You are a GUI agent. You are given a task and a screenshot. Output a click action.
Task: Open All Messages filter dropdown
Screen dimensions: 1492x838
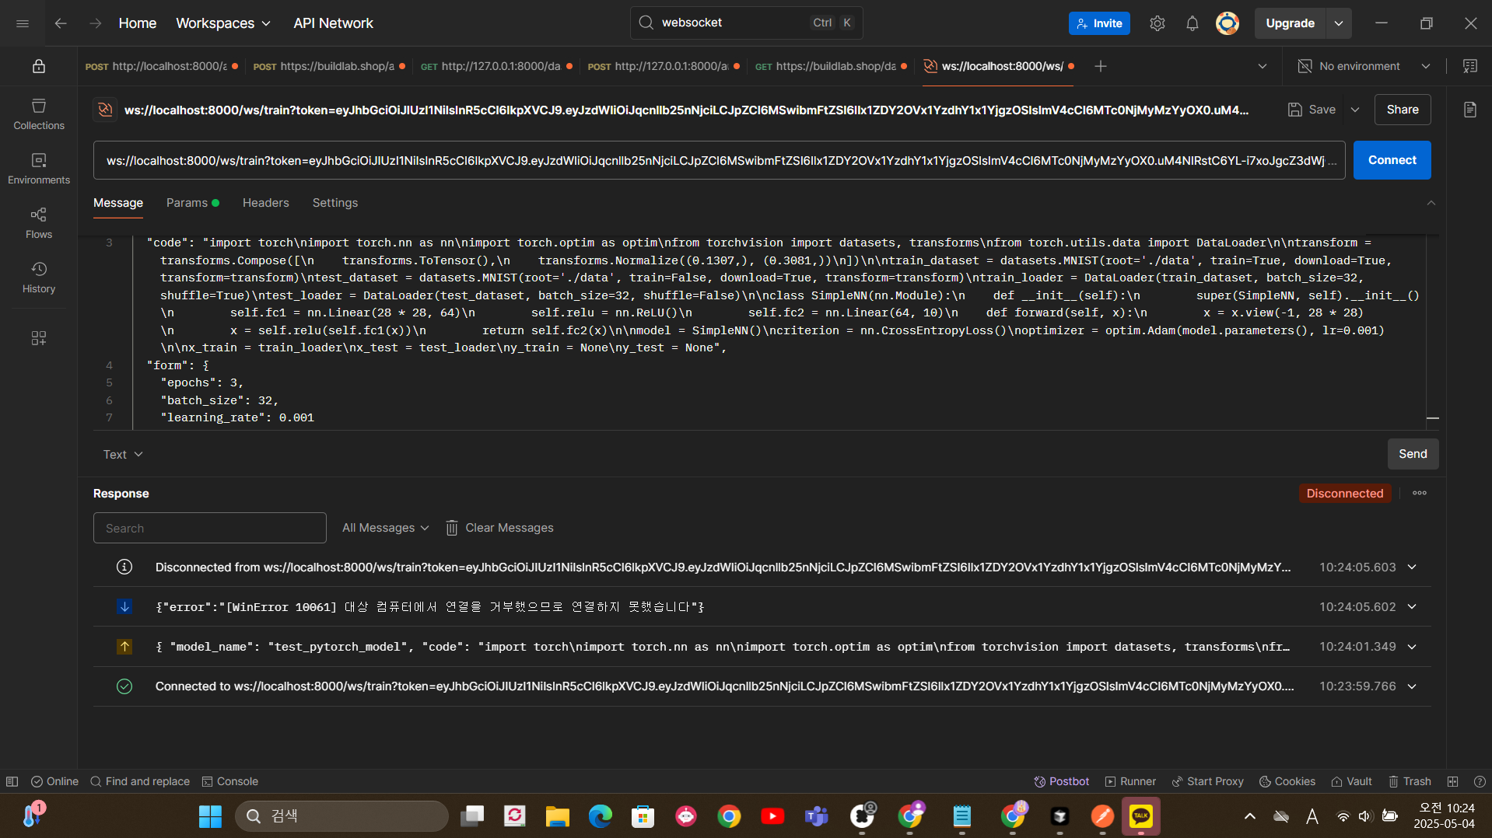pos(385,528)
